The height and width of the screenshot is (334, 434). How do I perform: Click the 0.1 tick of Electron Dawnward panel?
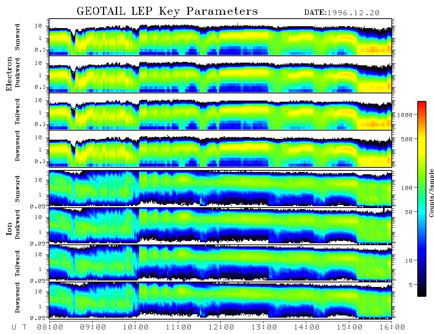(41, 161)
